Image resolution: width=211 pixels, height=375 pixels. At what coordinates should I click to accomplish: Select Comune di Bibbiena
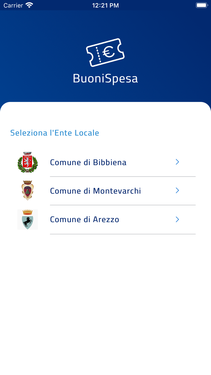(x=88, y=162)
